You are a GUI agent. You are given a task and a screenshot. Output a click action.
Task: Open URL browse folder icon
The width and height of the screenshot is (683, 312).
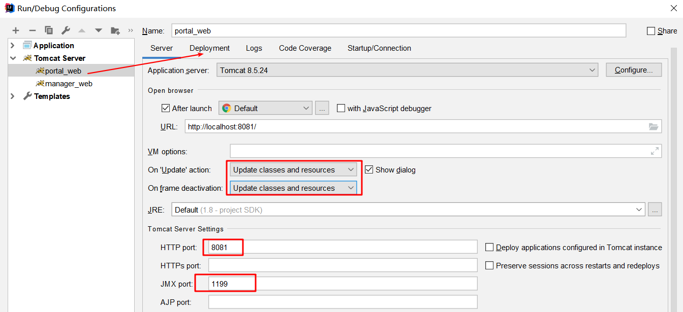[654, 127]
